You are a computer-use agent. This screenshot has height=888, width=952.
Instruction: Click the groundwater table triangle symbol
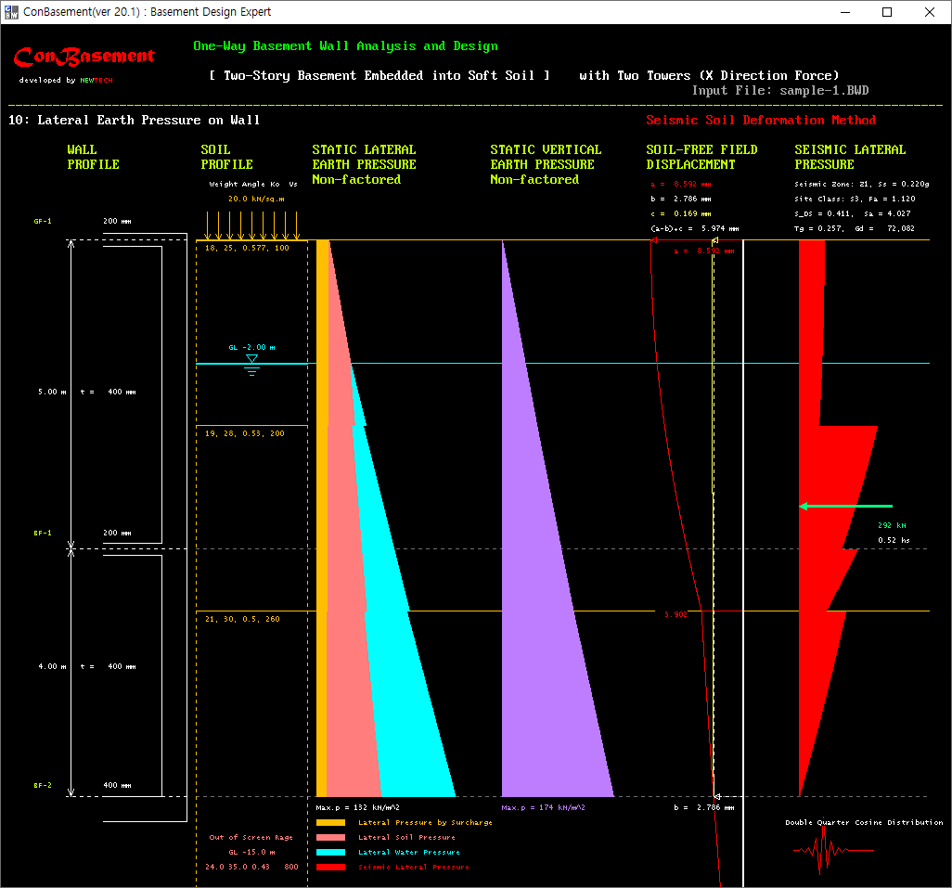coord(251,359)
